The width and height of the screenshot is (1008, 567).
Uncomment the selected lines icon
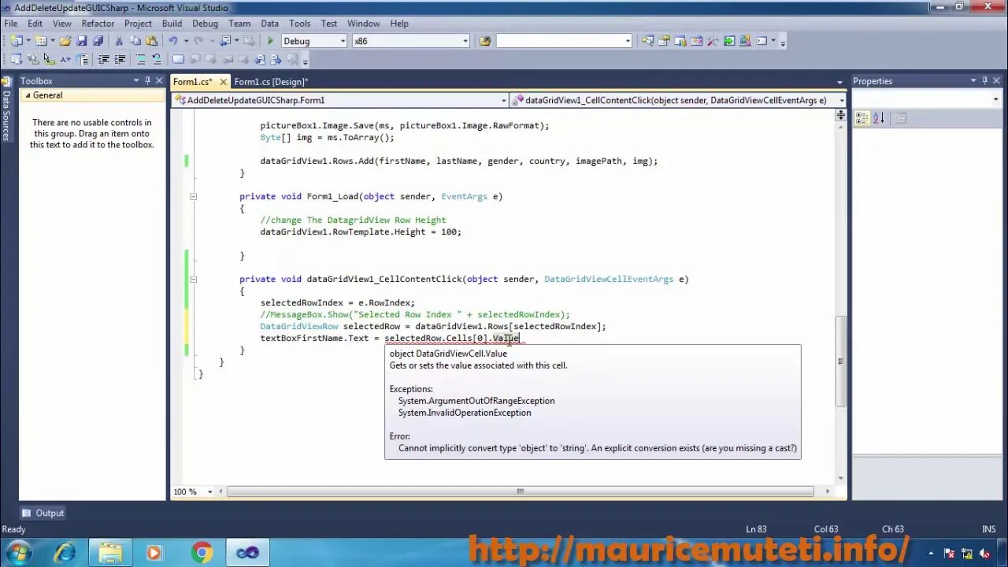click(157, 59)
